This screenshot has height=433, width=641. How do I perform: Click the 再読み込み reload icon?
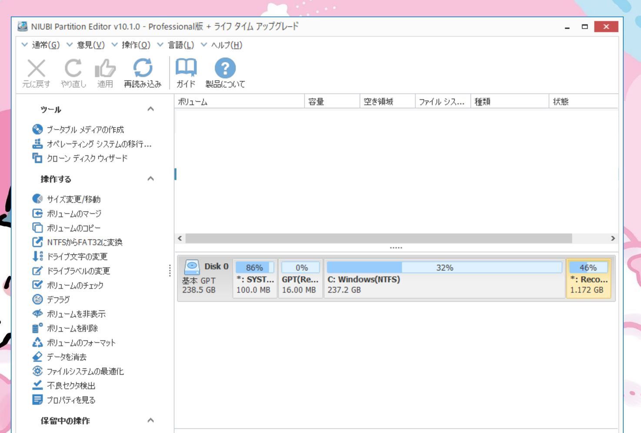pos(143,68)
